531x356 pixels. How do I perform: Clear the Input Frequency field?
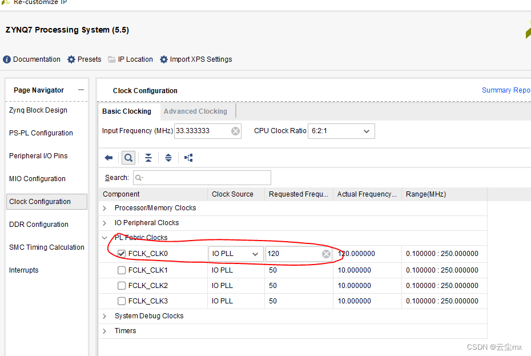[235, 131]
